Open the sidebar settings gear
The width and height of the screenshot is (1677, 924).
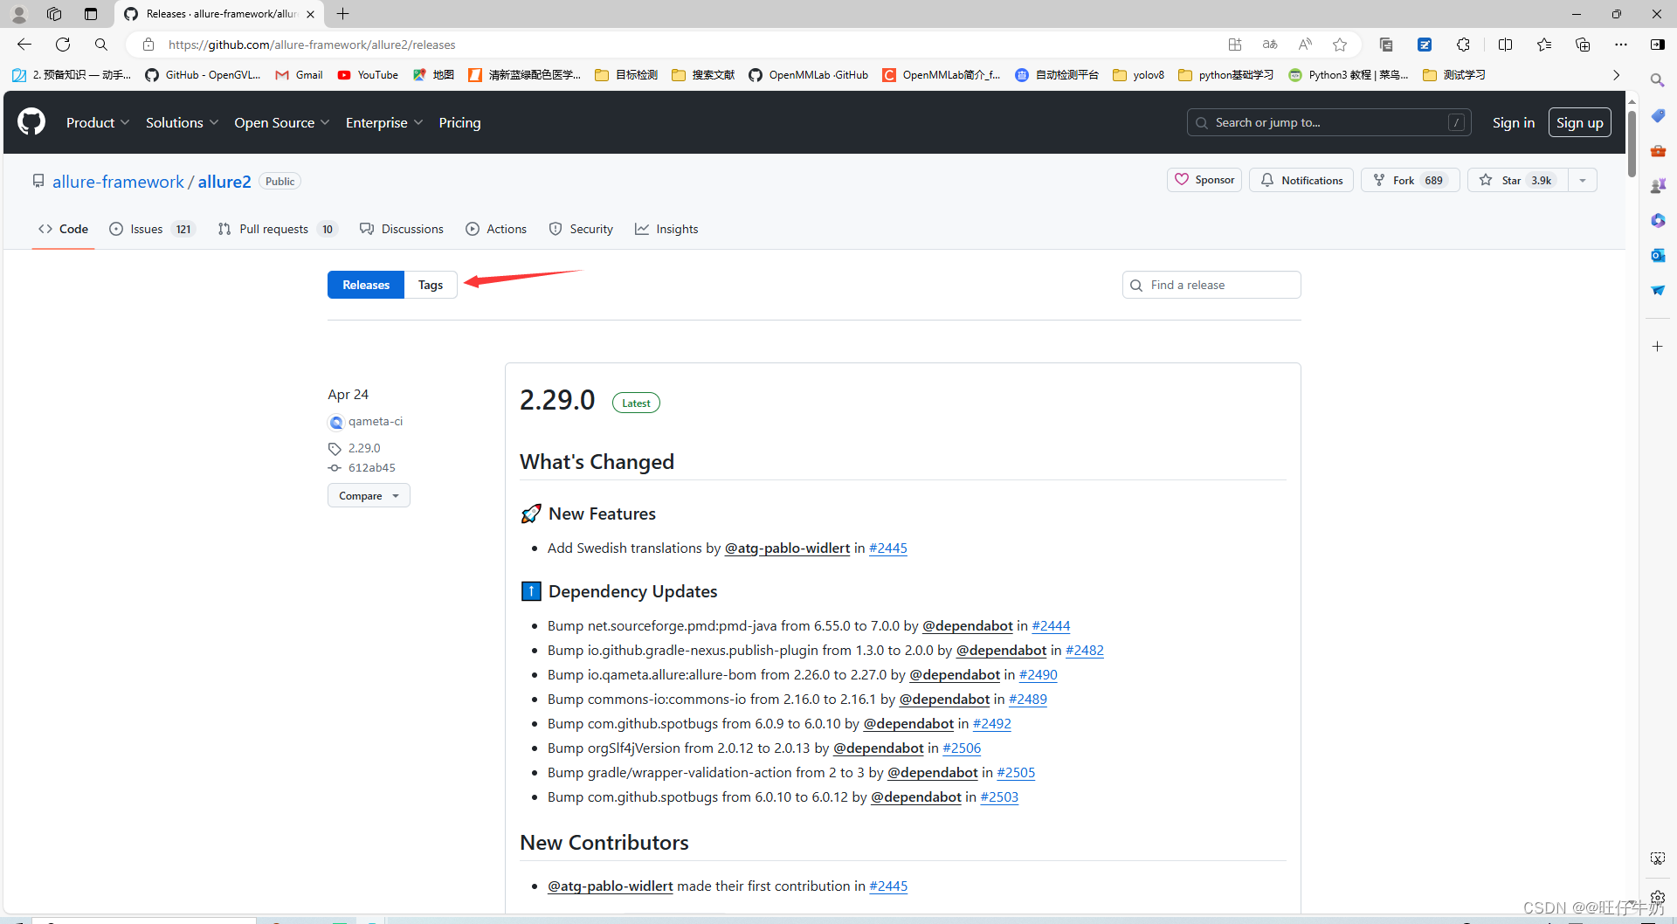(1658, 897)
